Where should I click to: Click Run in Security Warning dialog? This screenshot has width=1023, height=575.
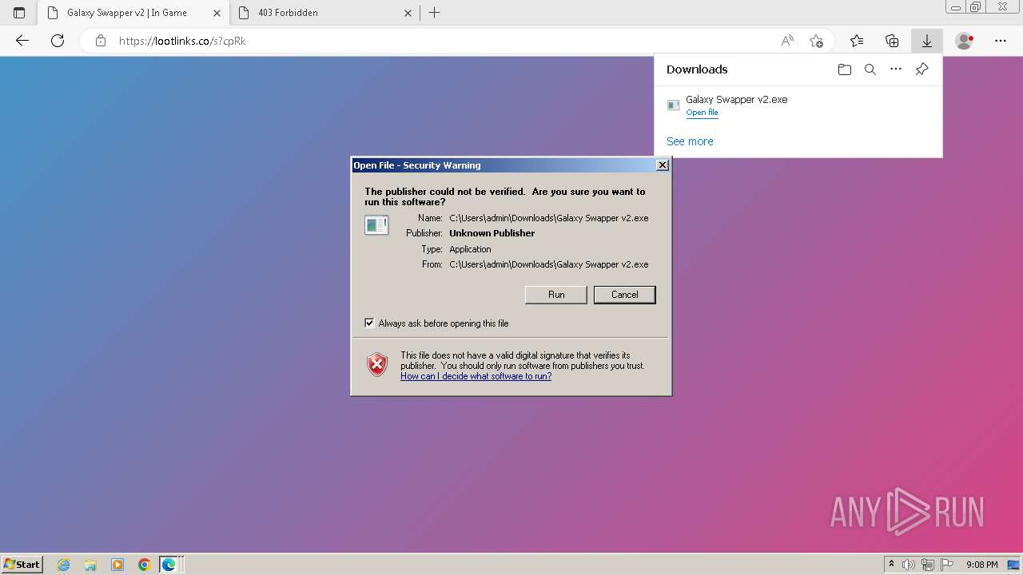(556, 295)
